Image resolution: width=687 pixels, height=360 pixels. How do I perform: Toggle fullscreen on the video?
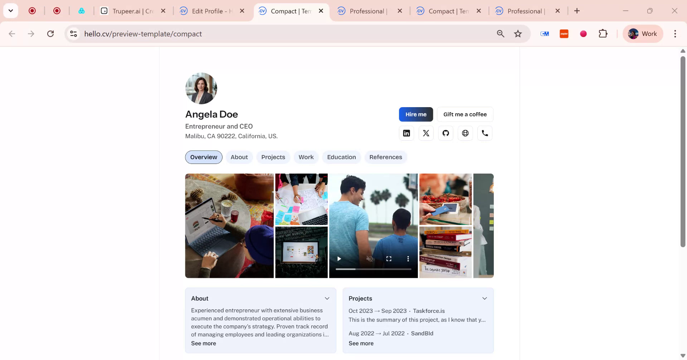pos(389,258)
